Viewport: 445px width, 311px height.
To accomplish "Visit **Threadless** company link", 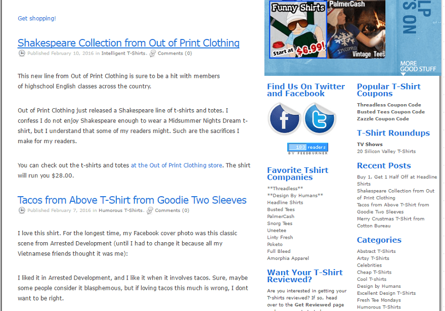I will tap(285, 189).
